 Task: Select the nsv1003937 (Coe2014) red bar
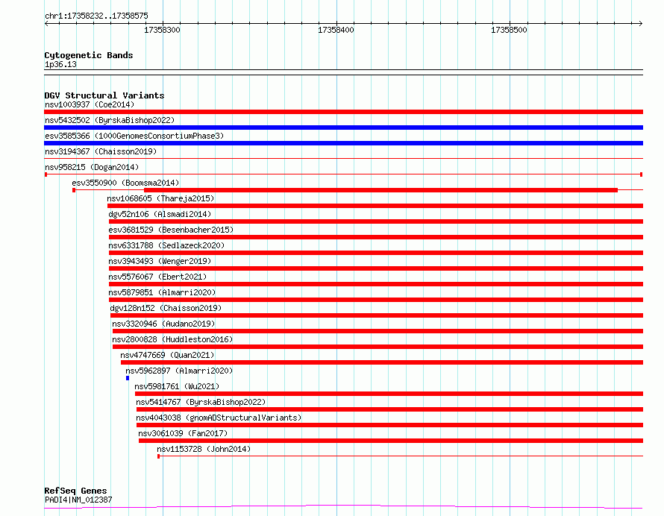pos(343,112)
